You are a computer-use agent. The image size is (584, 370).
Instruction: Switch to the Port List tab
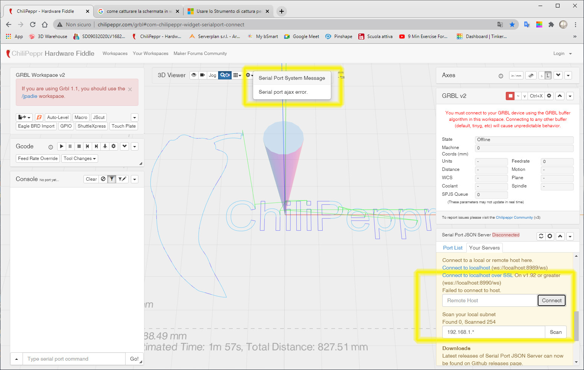click(x=453, y=248)
